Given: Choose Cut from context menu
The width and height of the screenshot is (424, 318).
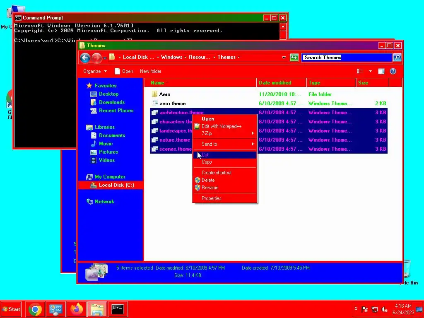Looking at the screenshot, I should [x=224, y=155].
